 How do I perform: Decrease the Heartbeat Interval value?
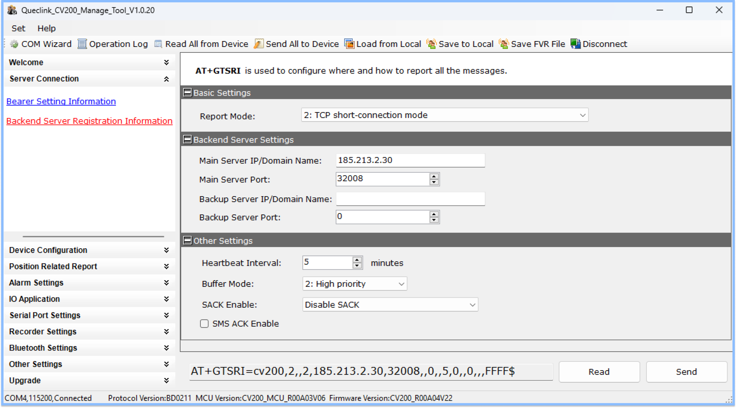click(x=357, y=266)
